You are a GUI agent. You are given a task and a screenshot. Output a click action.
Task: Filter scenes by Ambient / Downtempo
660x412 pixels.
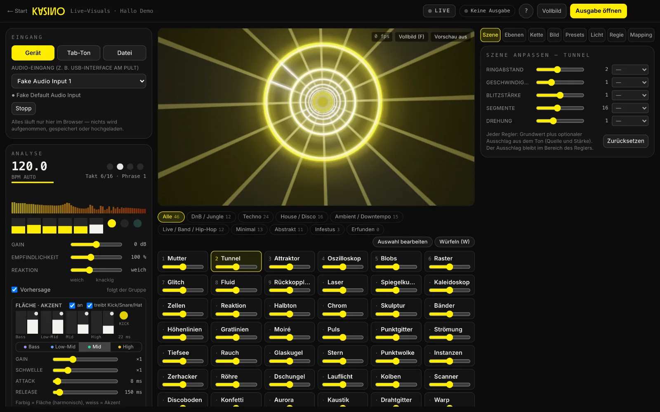click(x=366, y=217)
